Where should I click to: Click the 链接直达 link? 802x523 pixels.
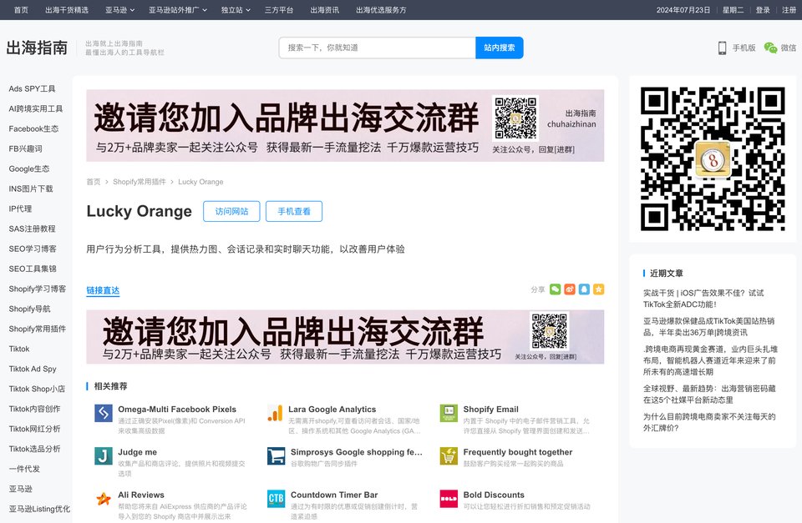tap(103, 290)
